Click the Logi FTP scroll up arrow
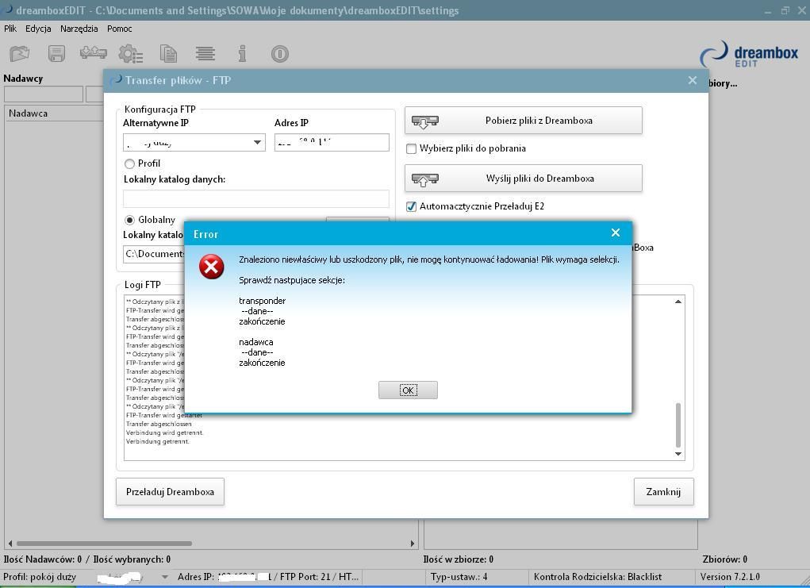The width and height of the screenshot is (810, 588). coord(678,302)
